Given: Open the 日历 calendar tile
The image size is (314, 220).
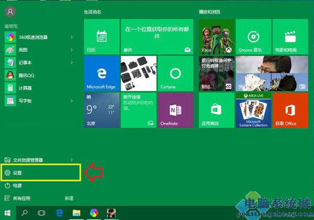Looking at the screenshot, I should pyautogui.click(x=102, y=36).
